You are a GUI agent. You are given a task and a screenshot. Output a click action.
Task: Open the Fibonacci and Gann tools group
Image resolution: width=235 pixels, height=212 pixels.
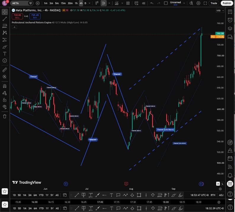click(5, 26)
